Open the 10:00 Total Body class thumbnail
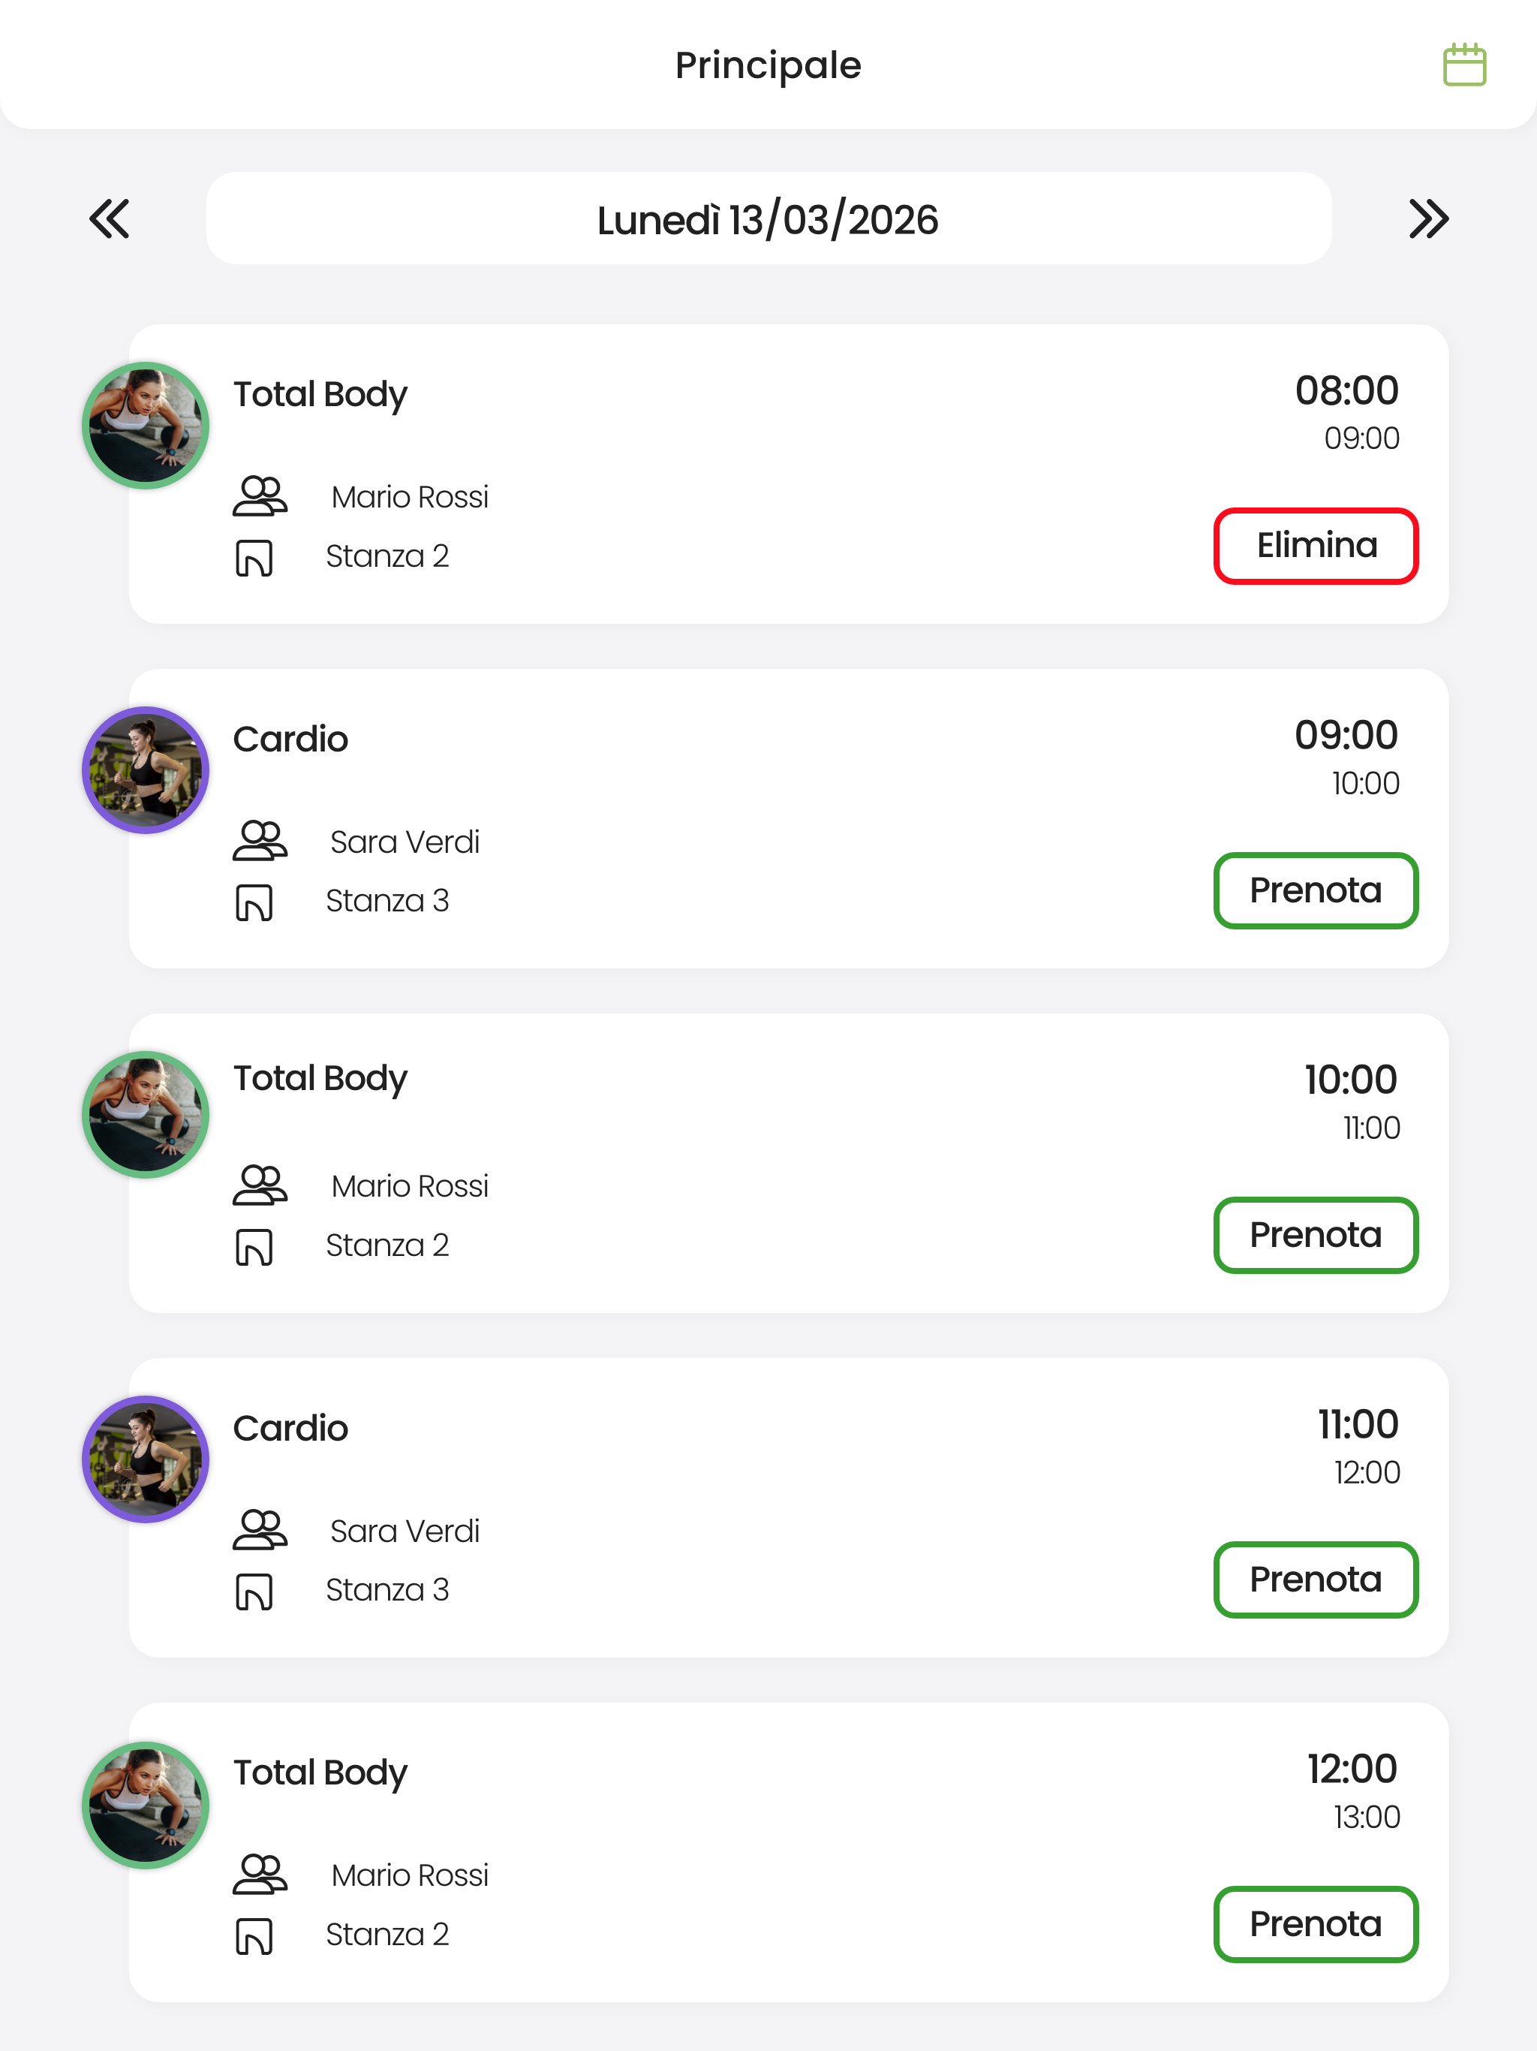Viewport: 1537px width, 2051px height. (146, 1115)
